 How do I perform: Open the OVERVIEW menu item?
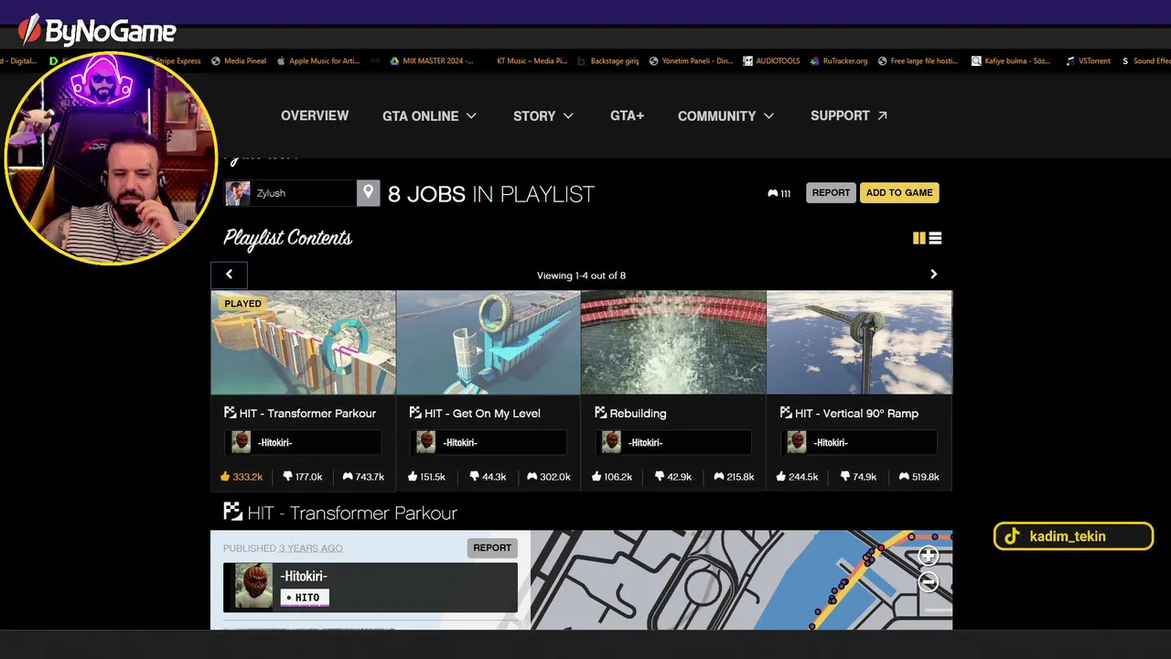pos(314,115)
